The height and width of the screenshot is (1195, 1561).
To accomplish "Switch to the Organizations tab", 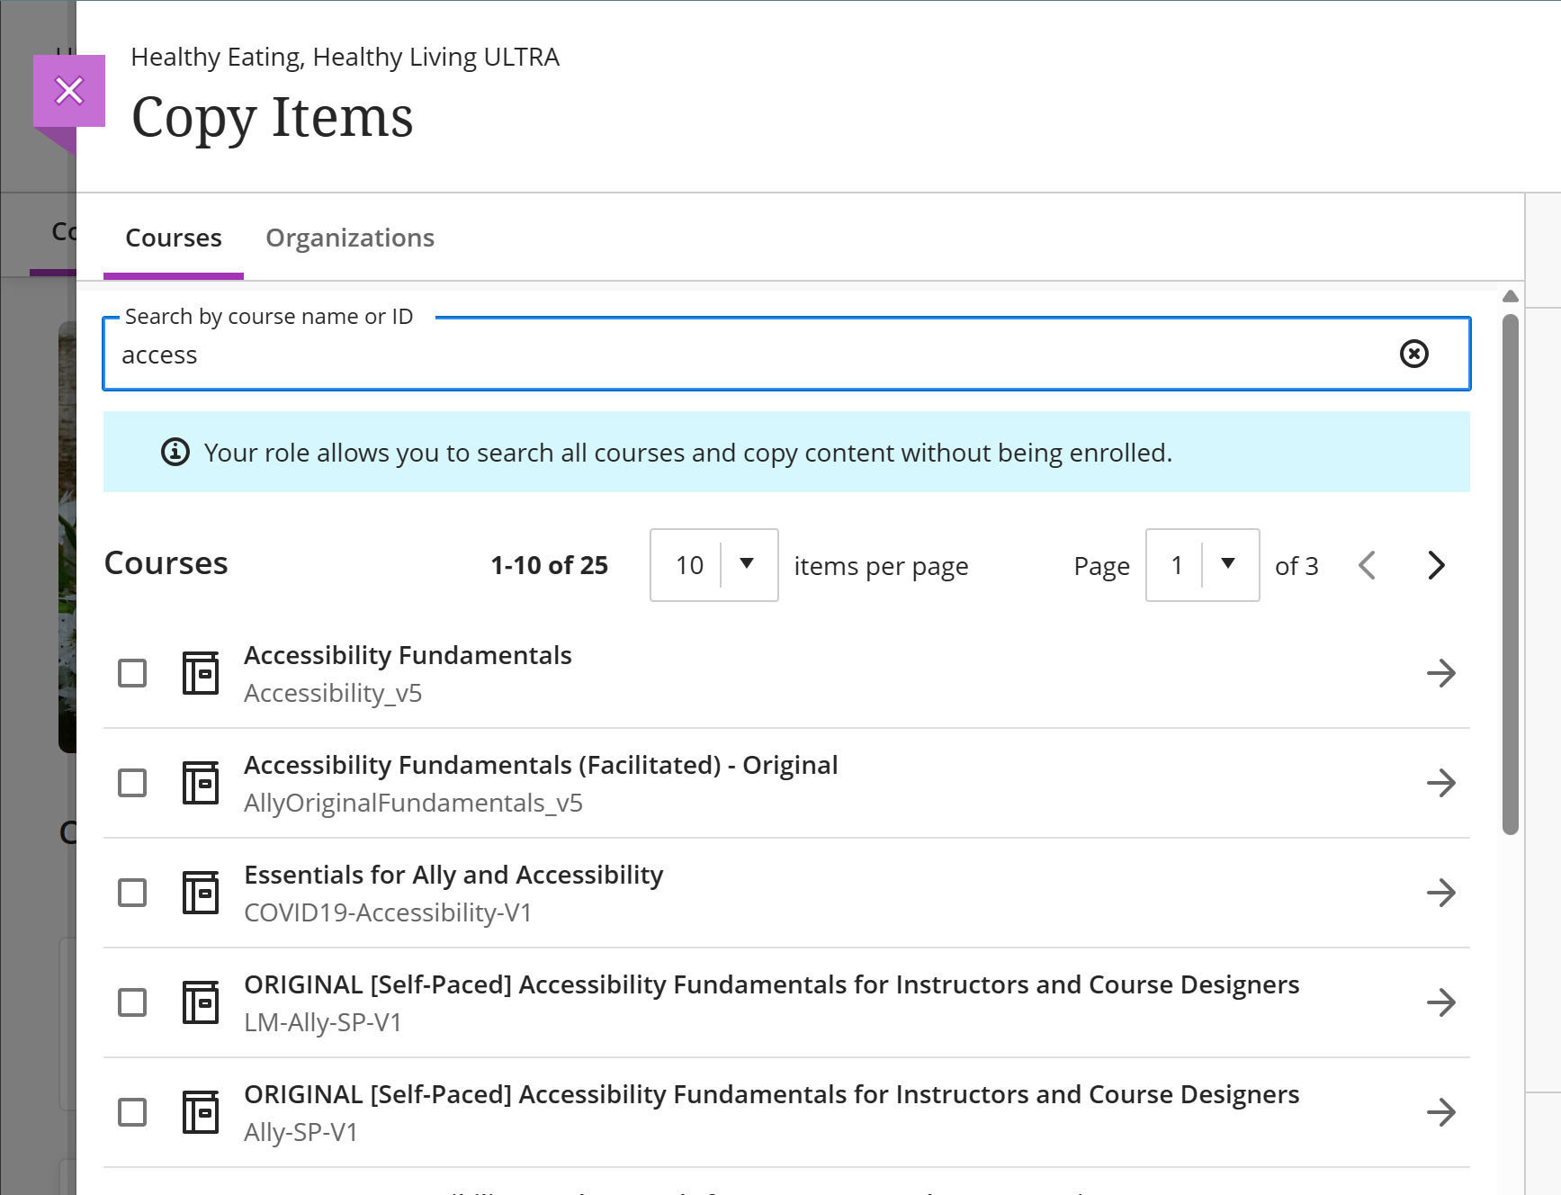I will click(x=350, y=238).
